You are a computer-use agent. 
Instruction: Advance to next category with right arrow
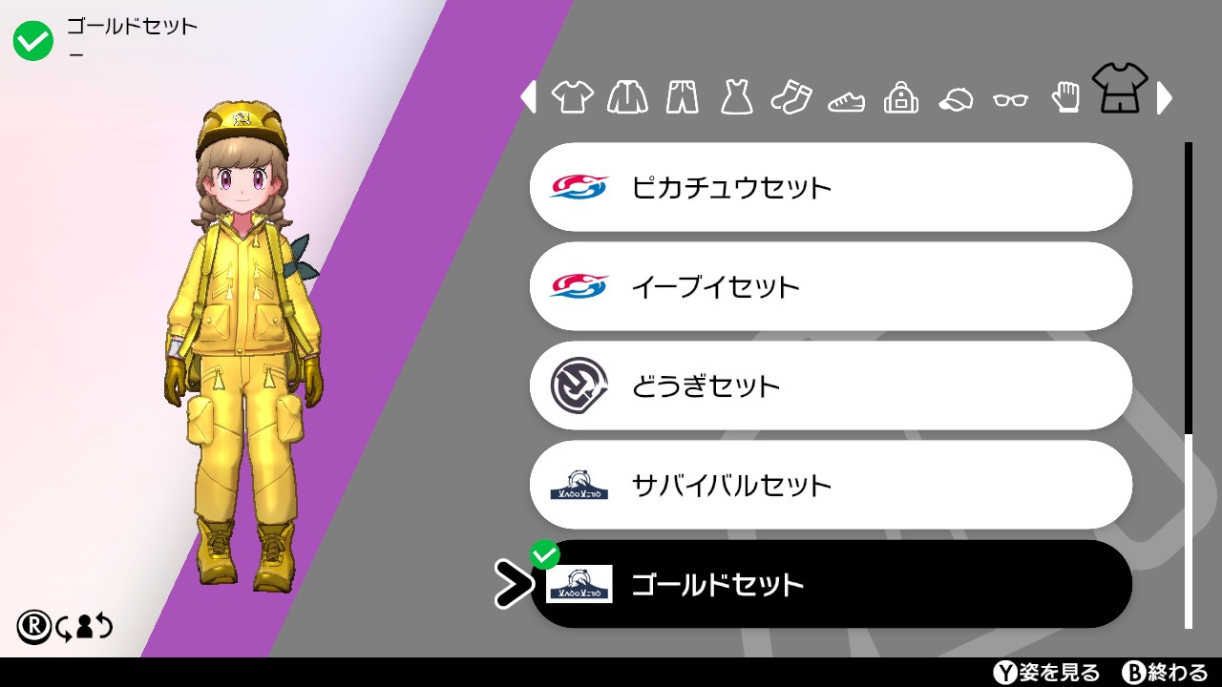coord(1165,97)
